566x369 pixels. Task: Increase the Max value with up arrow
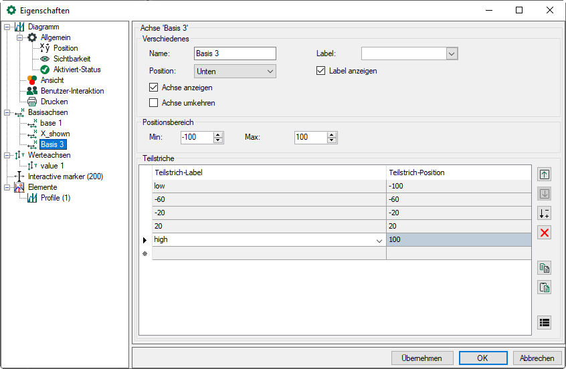333,134
